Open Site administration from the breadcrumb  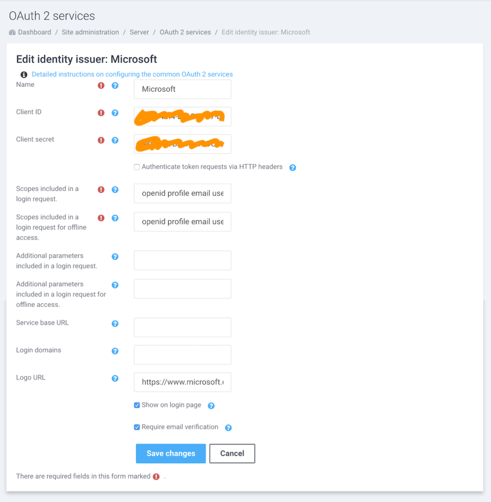[90, 32]
